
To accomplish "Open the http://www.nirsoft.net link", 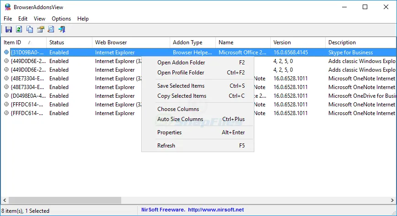I will tap(216, 210).
